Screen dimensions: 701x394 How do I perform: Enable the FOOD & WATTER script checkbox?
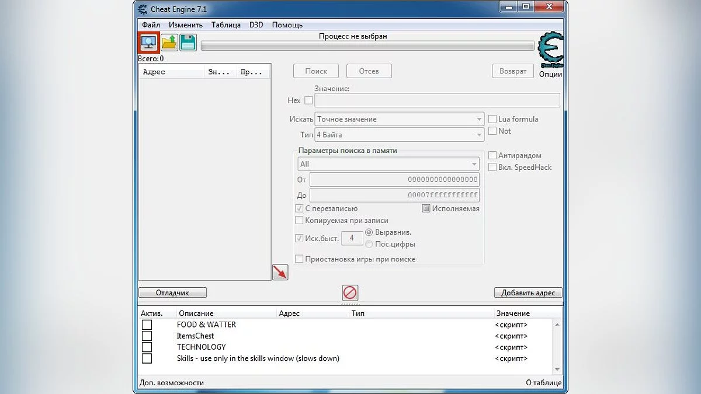tap(147, 325)
